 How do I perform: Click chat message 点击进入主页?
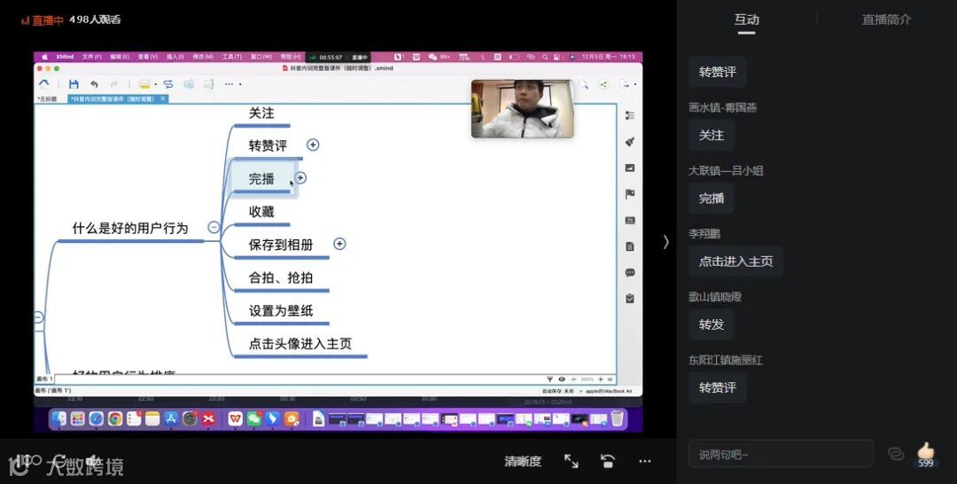coord(736,262)
